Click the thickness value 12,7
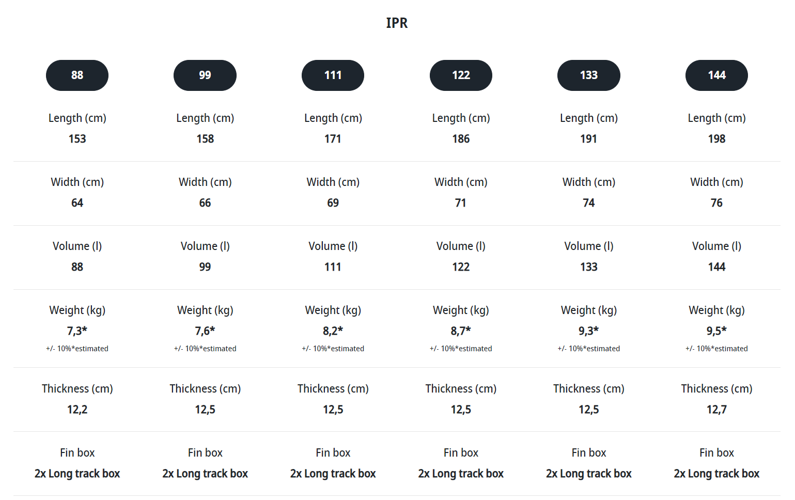795x500 pixels. (716, 410)
